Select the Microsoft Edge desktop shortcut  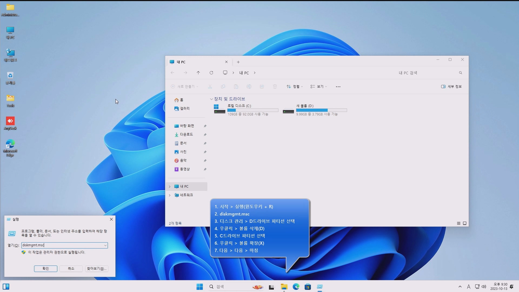tap(10, 148)
